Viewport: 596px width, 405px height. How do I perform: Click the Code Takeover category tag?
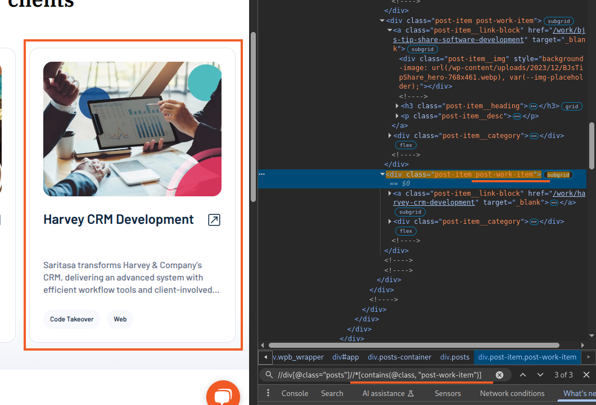(x=71, y=319)
